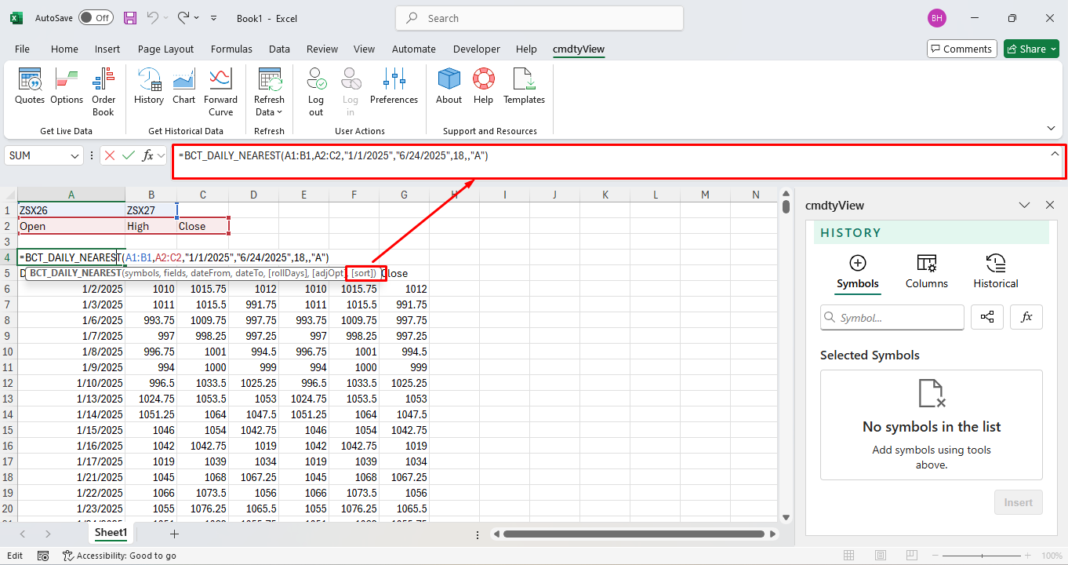Select cell C2 containing Close
The image size is (1068, 565).
(202, 226)
